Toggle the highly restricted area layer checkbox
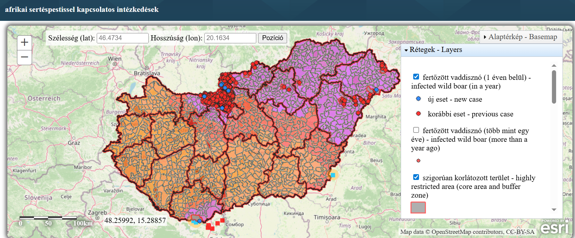This screenshot has width=575, height=238. tap(416, 177)
